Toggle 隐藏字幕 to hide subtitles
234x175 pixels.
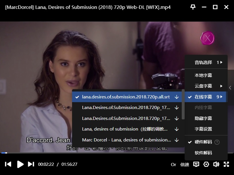pyautogui.click(x=203, y=118)
